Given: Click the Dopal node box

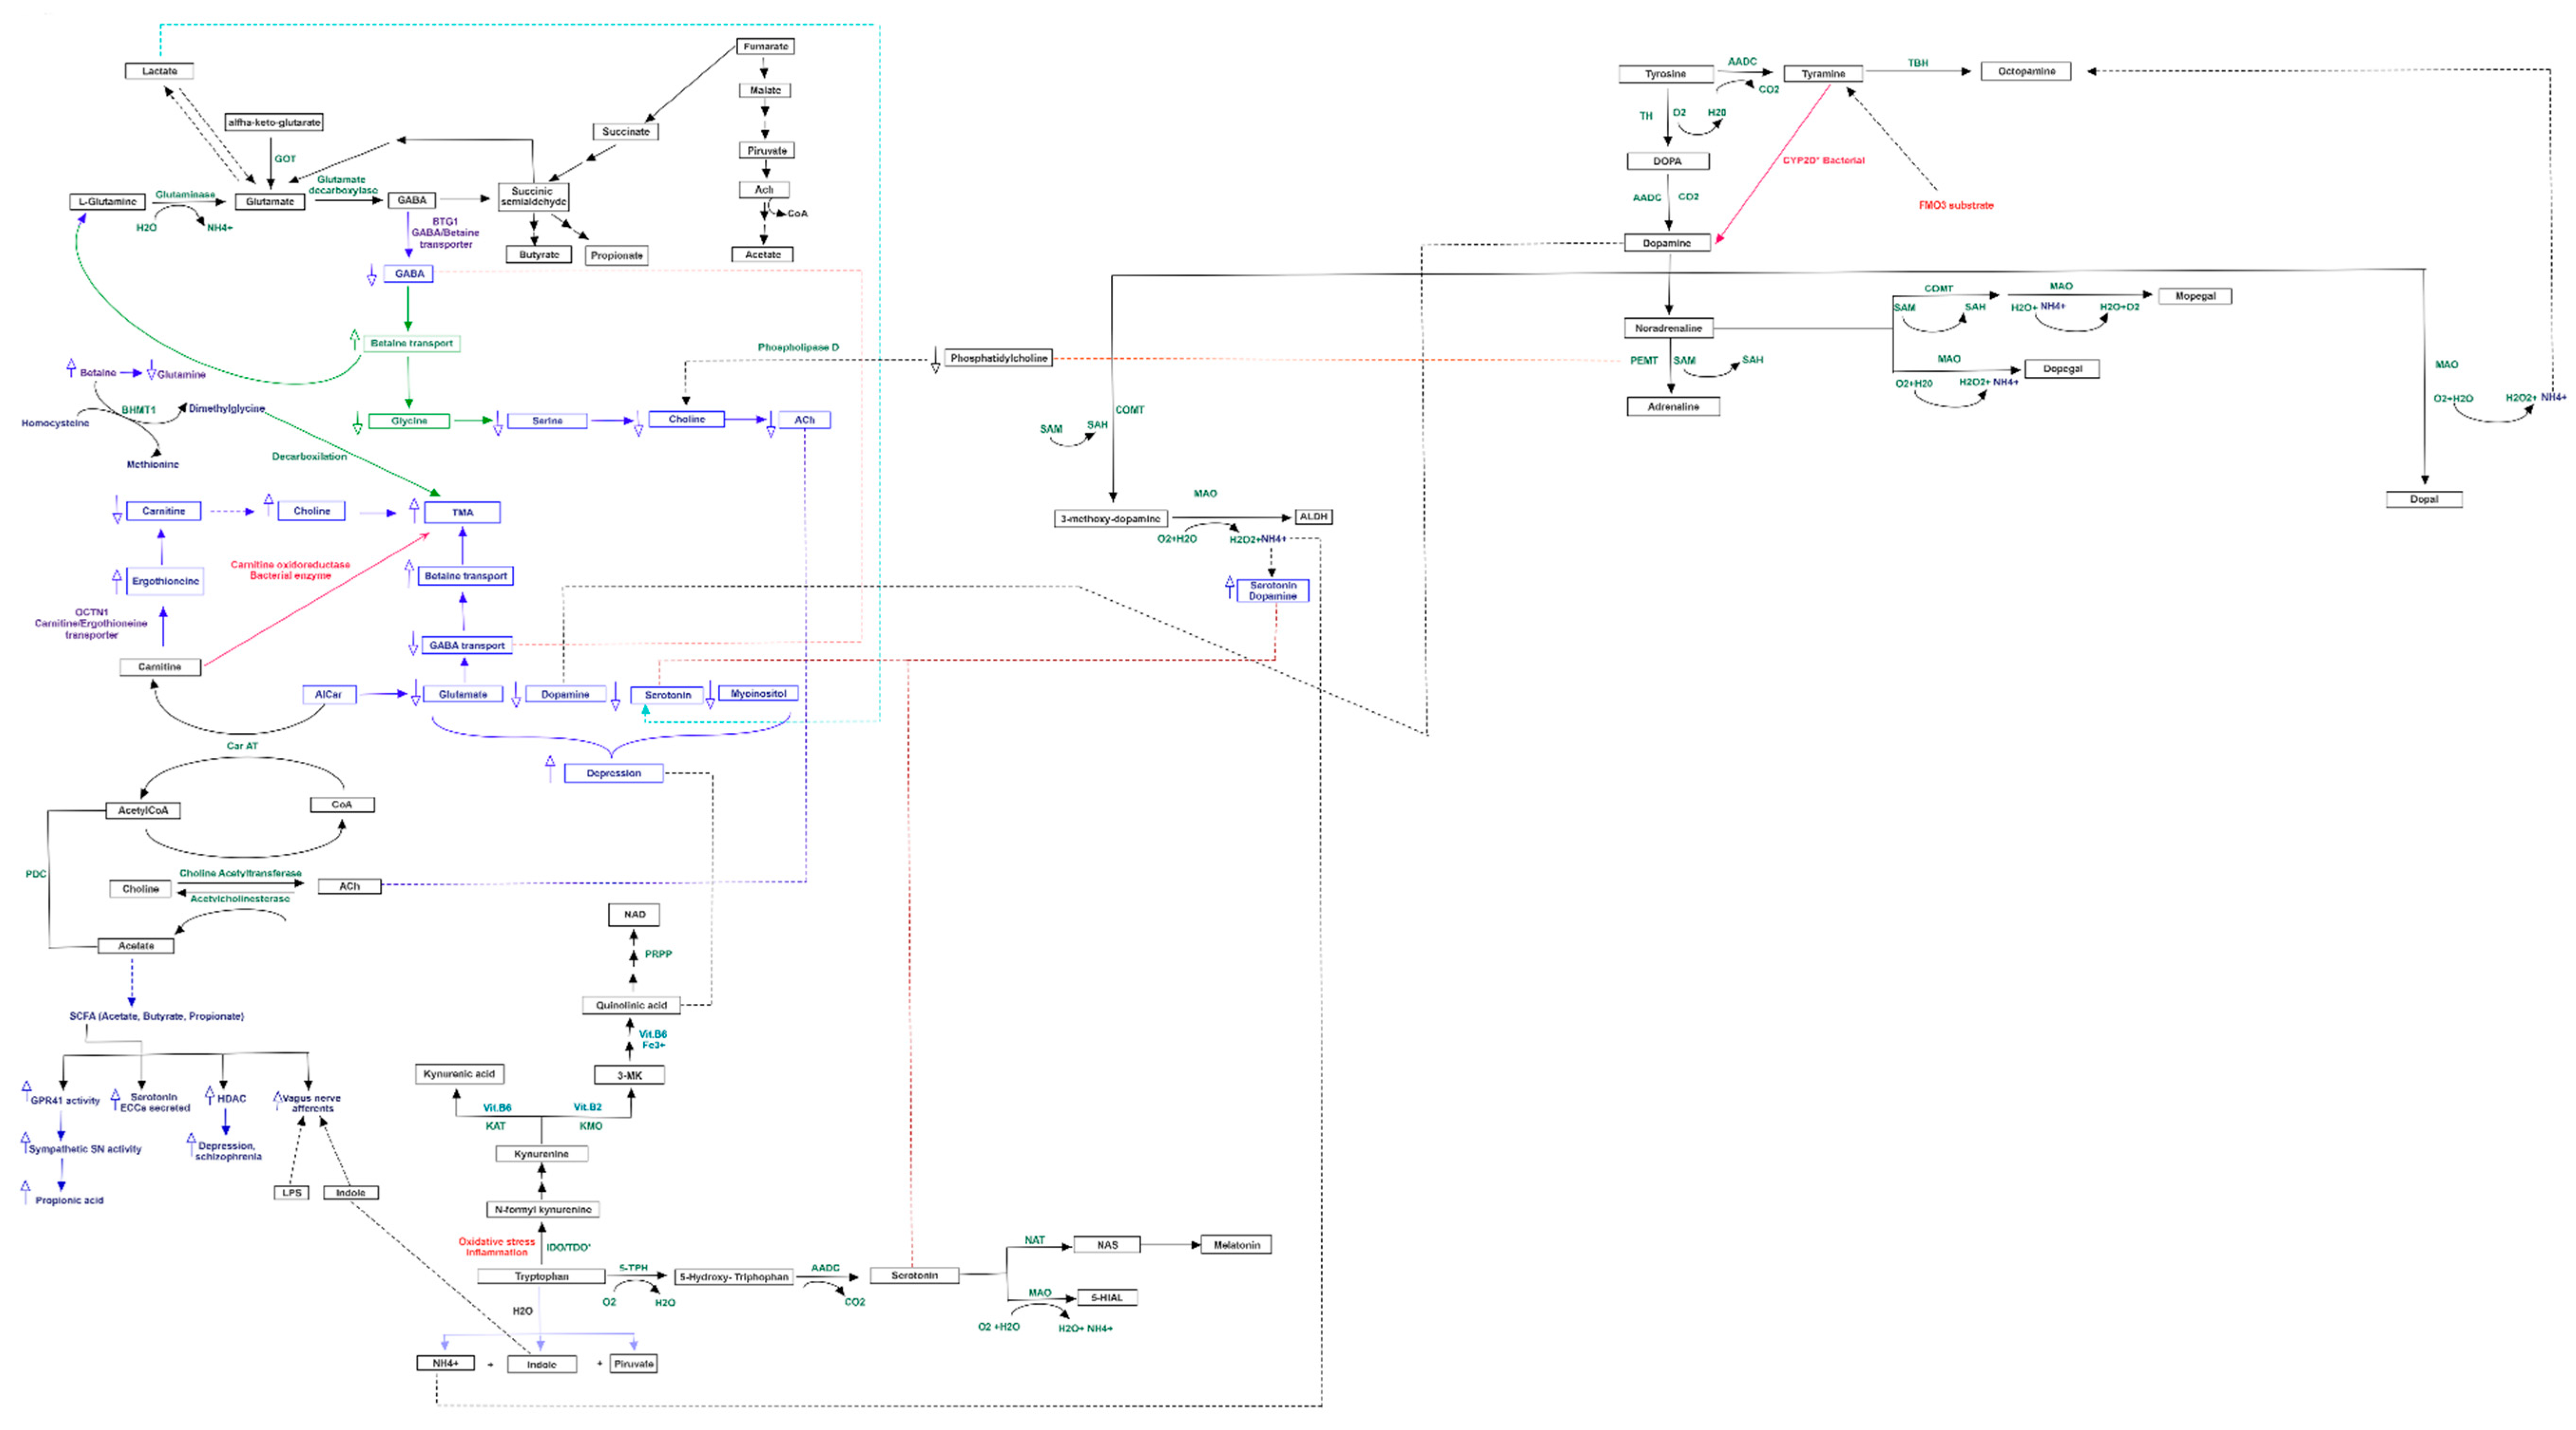Looking at the screenshot, I should [x=2423, y=499].
